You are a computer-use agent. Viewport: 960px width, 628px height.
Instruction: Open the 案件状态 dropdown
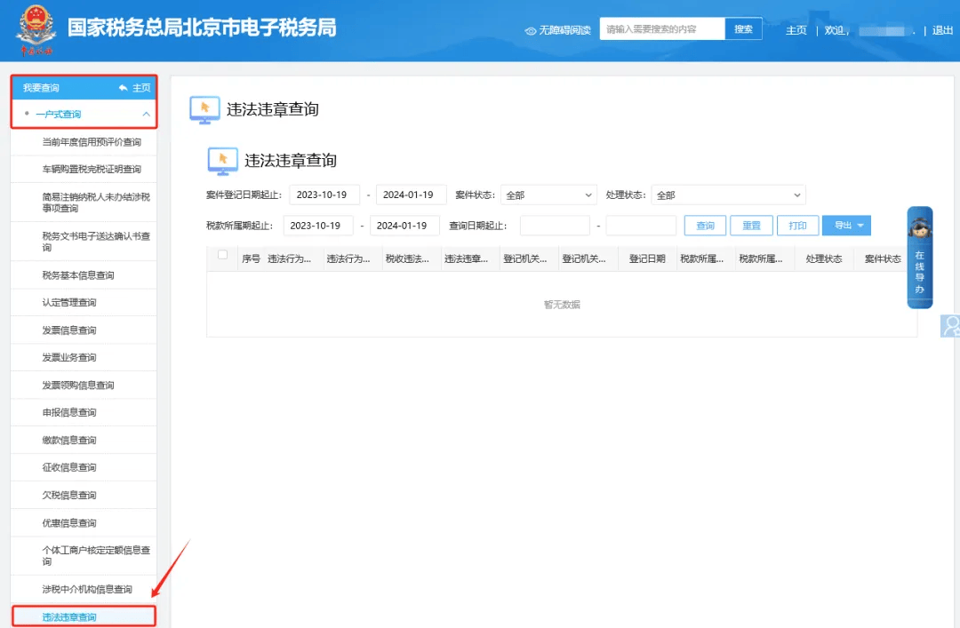[548, 195]
